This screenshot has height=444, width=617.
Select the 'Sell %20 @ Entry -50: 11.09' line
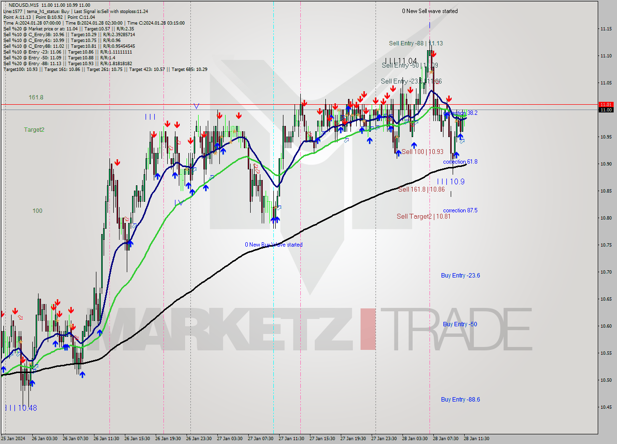pos(59,57)
